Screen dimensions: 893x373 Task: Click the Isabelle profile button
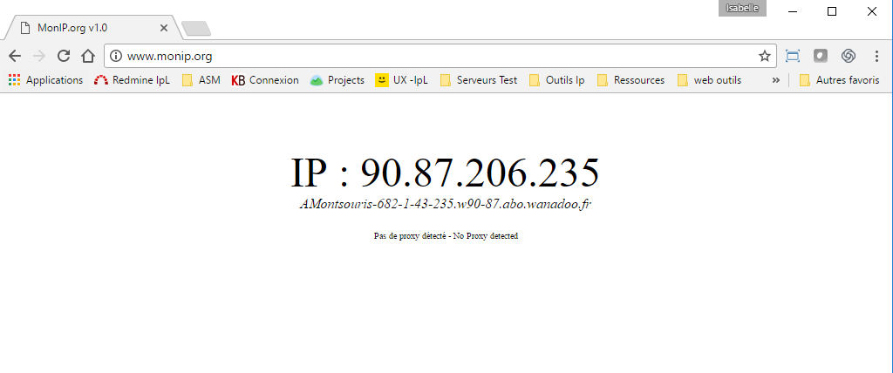[742, 9]
